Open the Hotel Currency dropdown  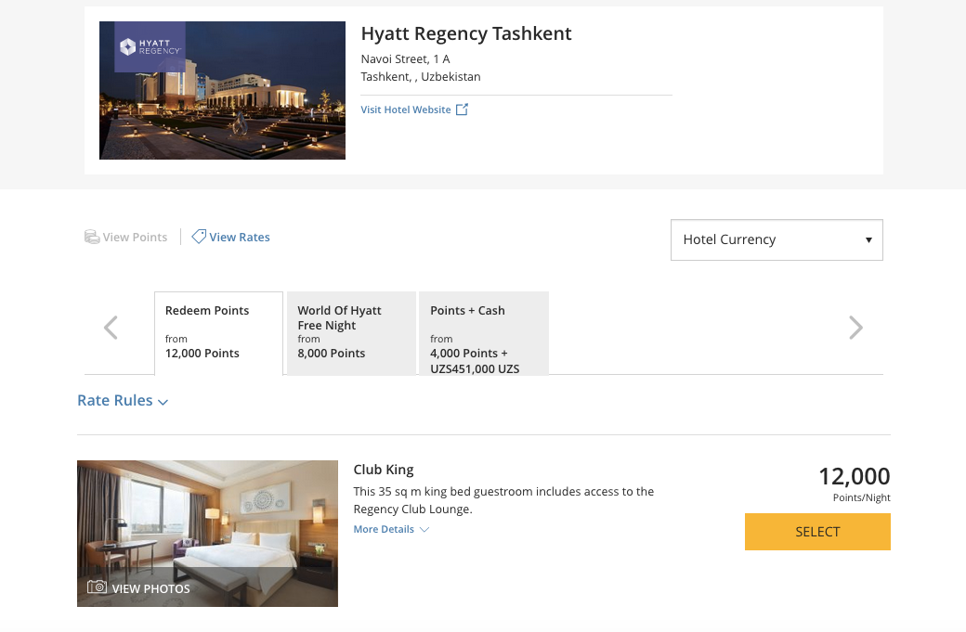point(777,239)
